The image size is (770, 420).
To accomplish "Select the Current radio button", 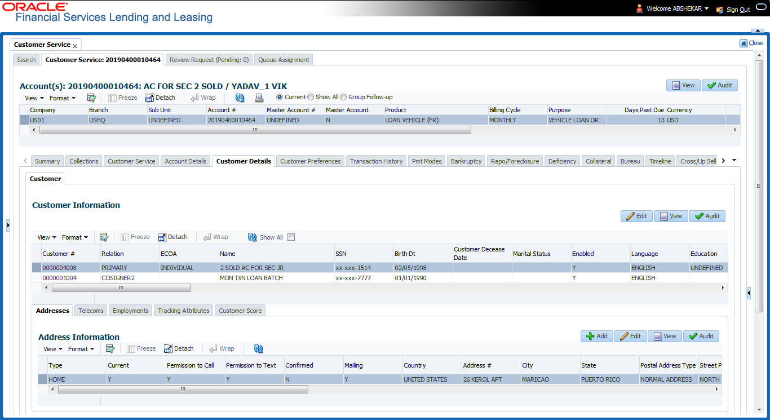I will click(x=280, y=97).
